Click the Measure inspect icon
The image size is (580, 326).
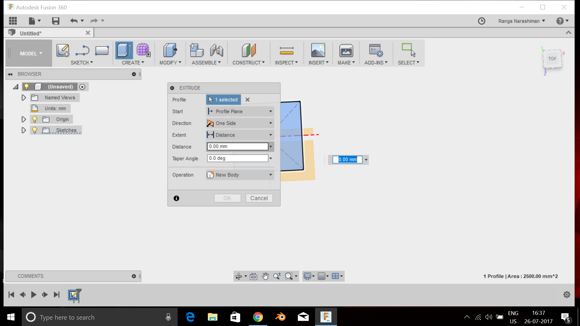pyautogui.click(x=286, y=50)
